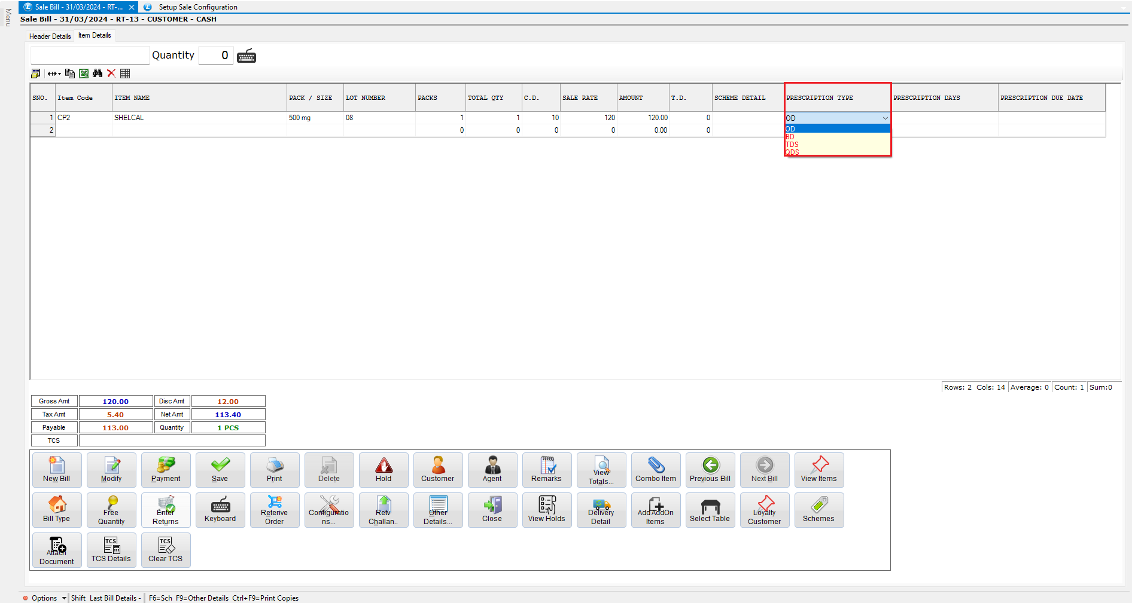Screen dimensions: 1132x603
Task: Click the Quantity input field
Action: point(215,56)
